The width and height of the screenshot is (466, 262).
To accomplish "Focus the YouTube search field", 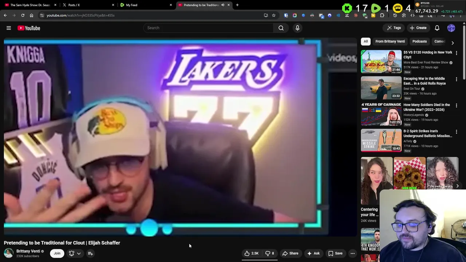I will pyautogui.click(x=208, y=28).
